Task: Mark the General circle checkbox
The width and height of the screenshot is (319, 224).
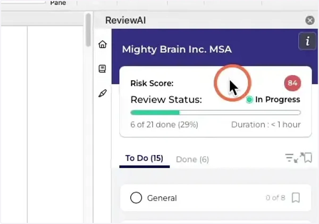Action: click(x=136, y=198)
